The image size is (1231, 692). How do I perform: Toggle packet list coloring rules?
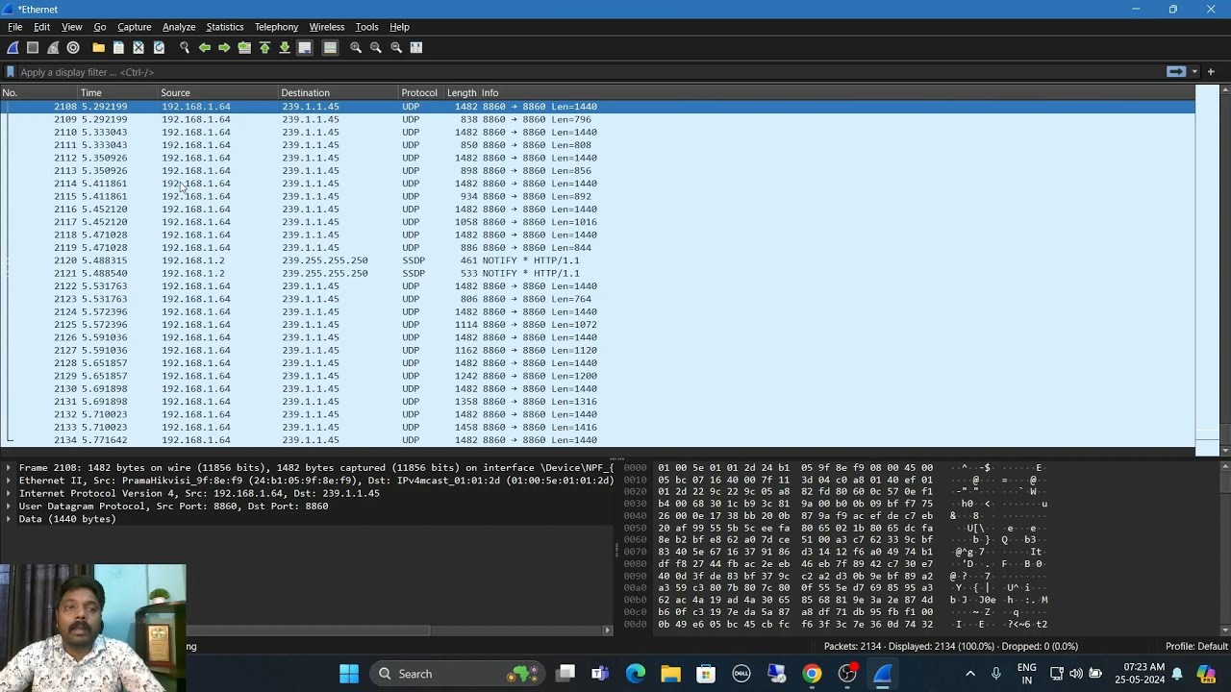(330, 47)
